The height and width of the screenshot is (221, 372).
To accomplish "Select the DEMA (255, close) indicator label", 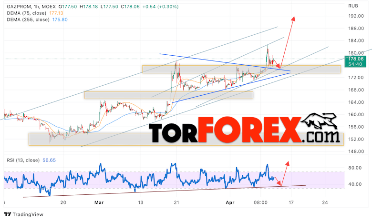I will (28, 20).
